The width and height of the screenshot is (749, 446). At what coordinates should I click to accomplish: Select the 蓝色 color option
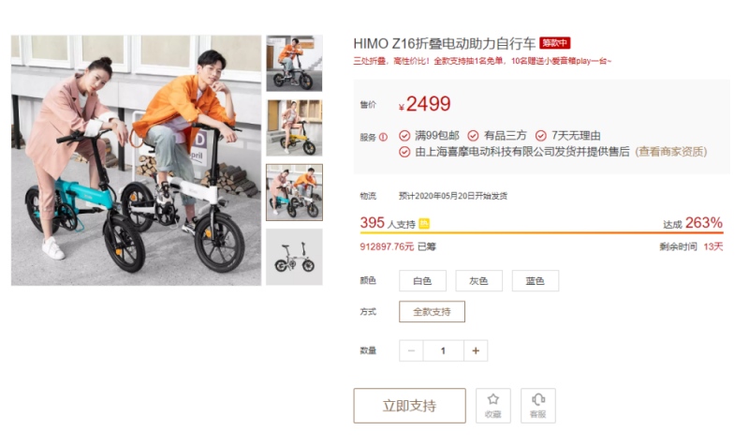[x=535, y=280]
